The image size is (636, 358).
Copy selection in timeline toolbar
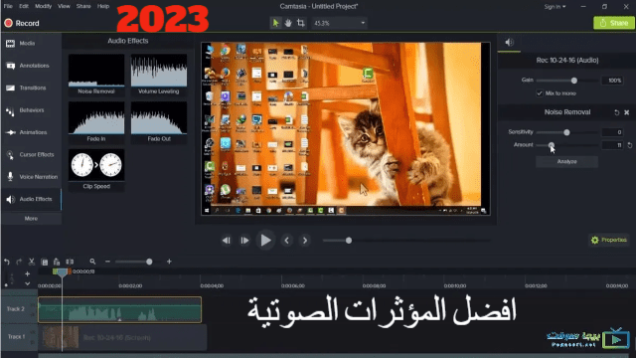coord(45,262)
